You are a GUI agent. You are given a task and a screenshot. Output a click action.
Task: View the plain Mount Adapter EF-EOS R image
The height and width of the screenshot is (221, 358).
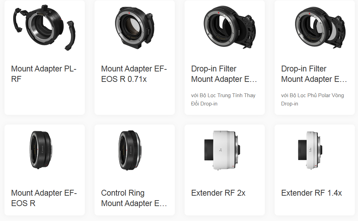point(41,150)
